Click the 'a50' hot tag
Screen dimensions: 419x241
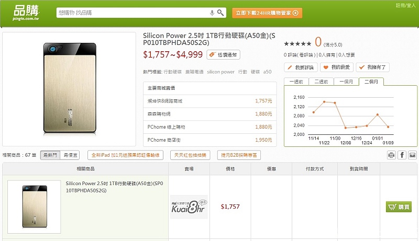pyautogui.click(x=267, y=72)
